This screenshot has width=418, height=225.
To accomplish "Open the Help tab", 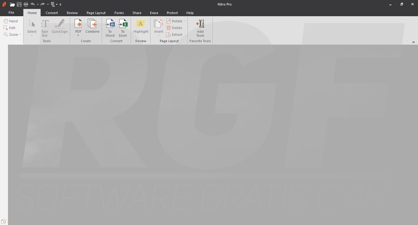I will (x=190, y=13).
